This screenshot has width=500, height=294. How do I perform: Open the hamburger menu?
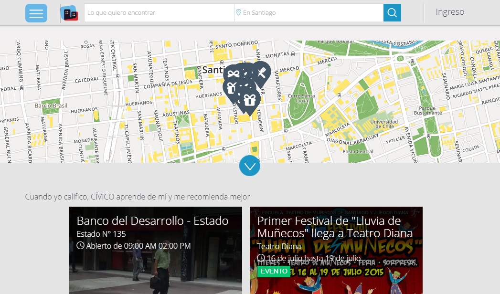click(x=36, y=13)
